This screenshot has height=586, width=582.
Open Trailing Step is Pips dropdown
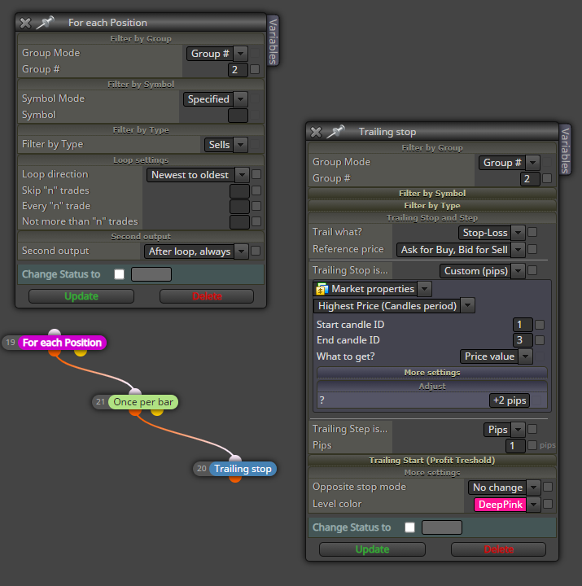point(518,430)
